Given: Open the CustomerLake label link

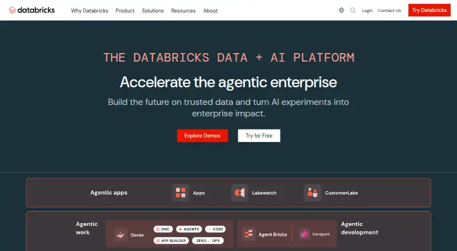Looking at the screenshot, I should (341, 193).
